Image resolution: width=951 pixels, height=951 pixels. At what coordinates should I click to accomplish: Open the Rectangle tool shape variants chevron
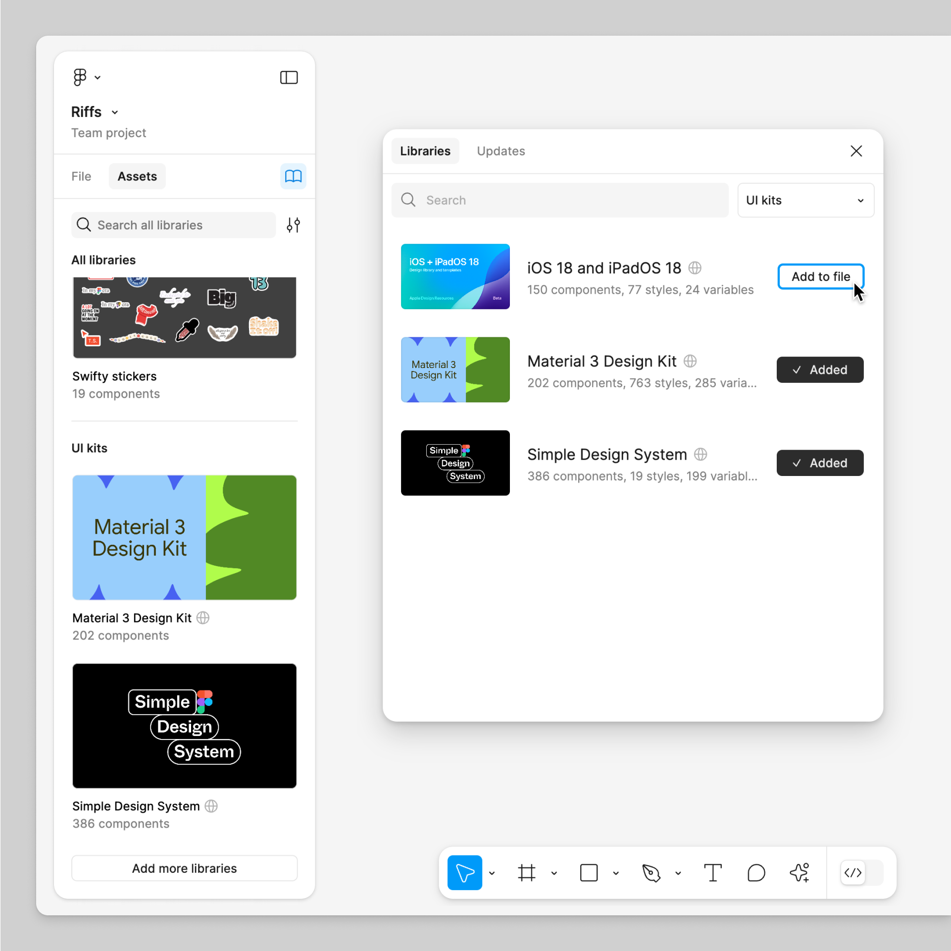pos(615,873)
